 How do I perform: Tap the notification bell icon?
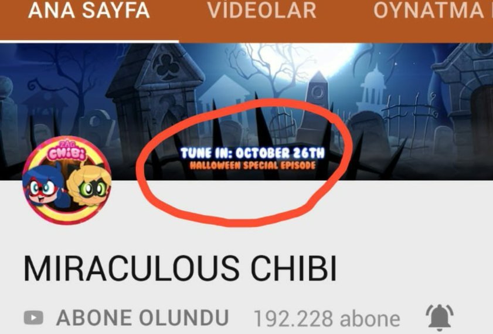pyautogui.click(x=440, y=318)
